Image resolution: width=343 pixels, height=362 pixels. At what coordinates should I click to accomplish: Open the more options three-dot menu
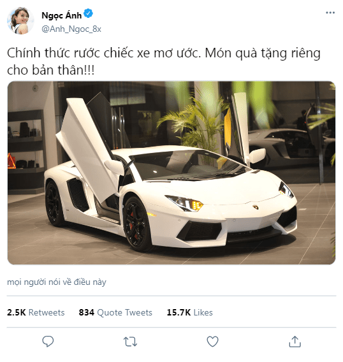[x=330, y=13]
